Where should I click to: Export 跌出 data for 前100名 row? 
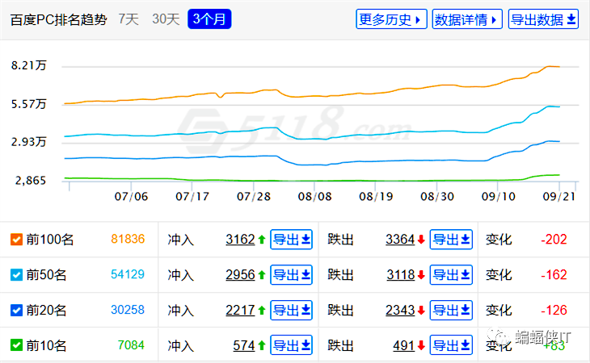(x=451, y=240)
